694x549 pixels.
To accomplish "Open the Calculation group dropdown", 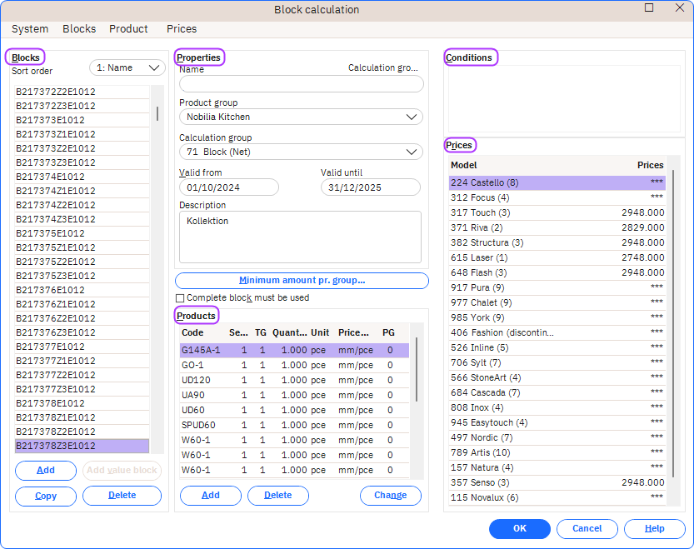I will click(301, 152).
